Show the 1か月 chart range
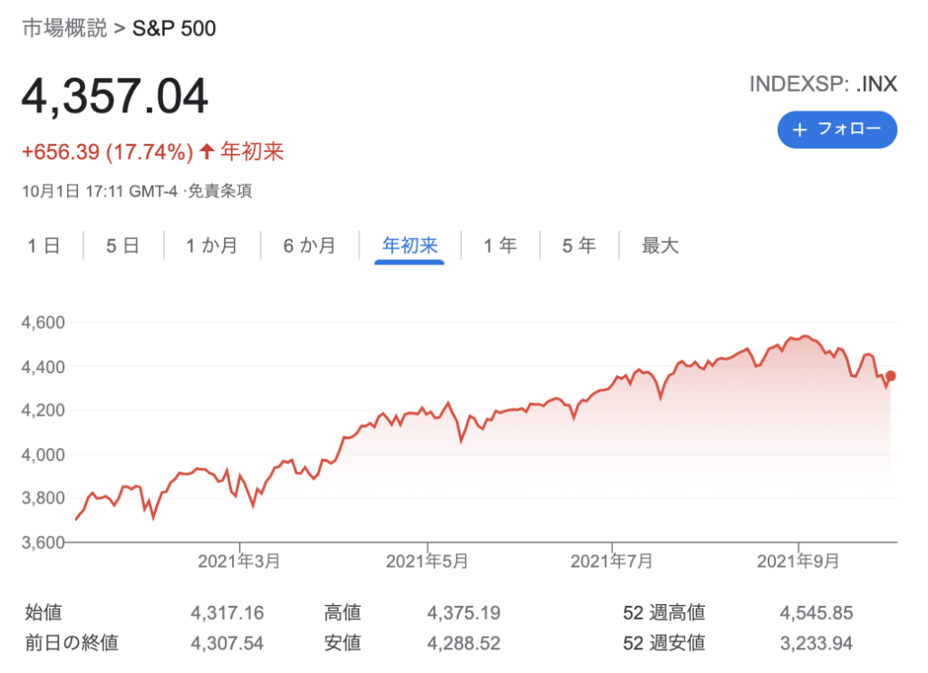 (212, 245)
